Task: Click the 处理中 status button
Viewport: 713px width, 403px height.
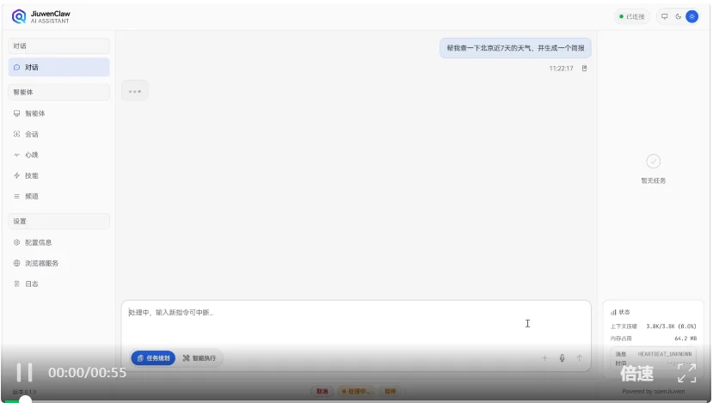Action: (x=356, y=391)
